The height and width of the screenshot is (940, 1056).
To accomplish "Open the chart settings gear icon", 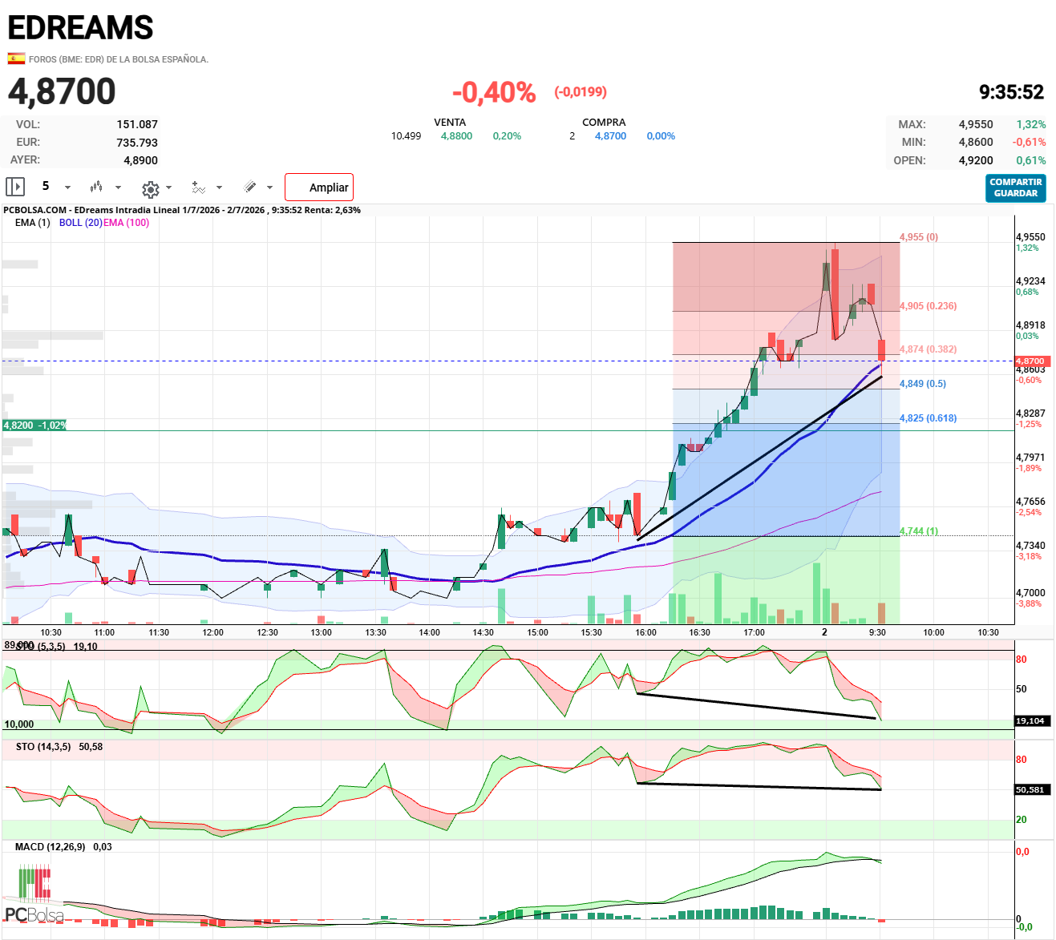I will click(x=150, y=189).
